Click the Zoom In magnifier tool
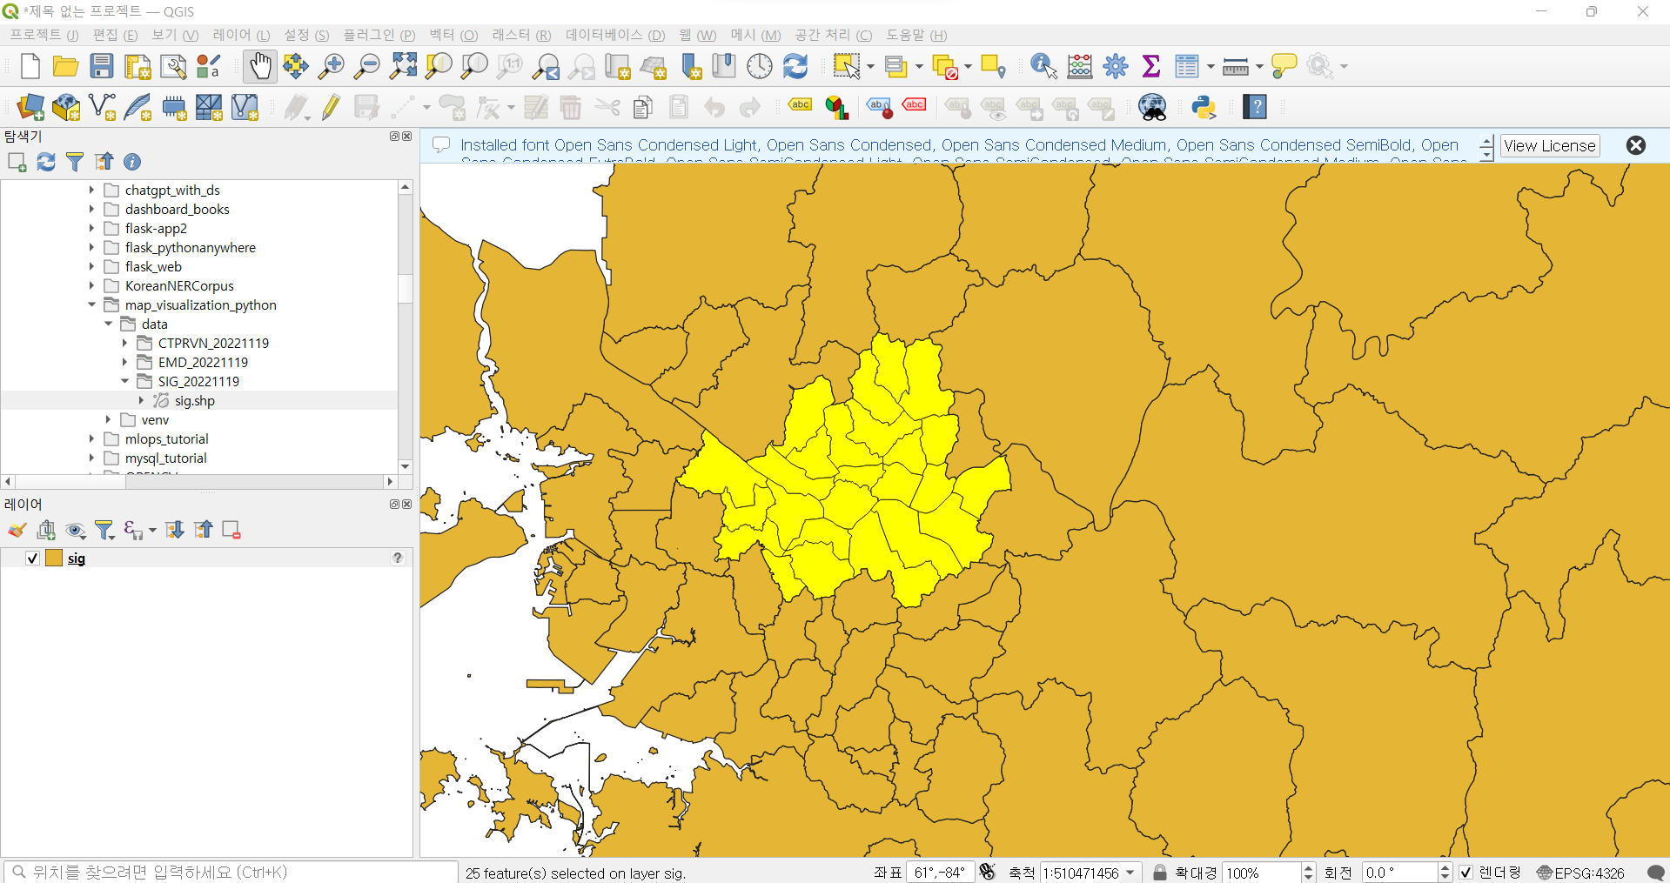Image resolution: width=1670 pixels, height=883 pixels. point(332,66)
